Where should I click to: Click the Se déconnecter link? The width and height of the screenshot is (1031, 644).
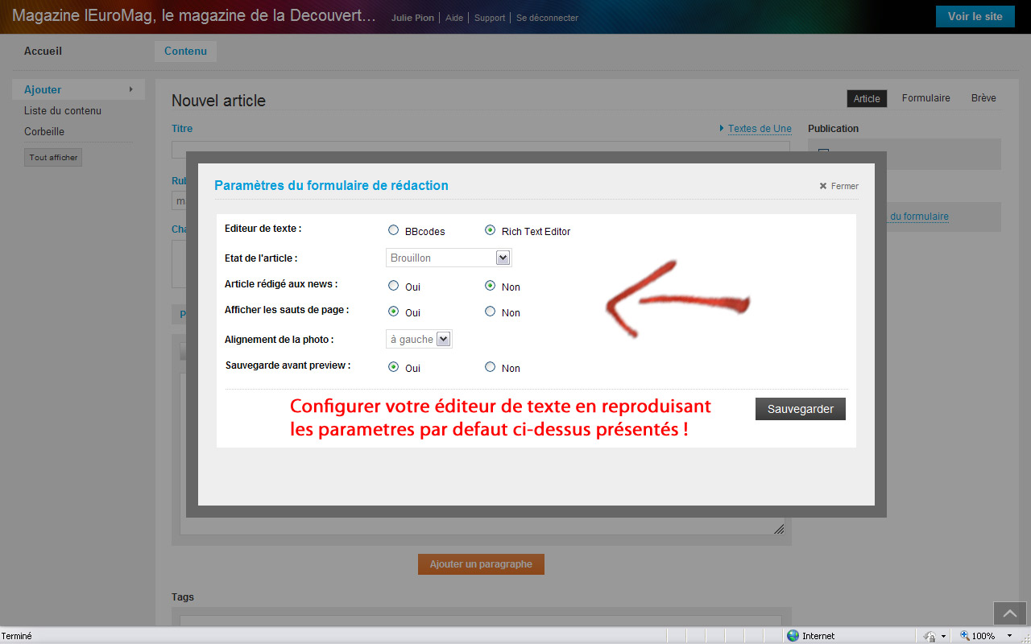point(547,18)
